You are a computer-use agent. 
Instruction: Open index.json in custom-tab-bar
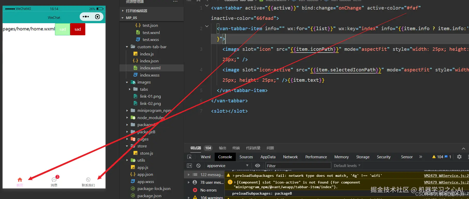(149, 61)
